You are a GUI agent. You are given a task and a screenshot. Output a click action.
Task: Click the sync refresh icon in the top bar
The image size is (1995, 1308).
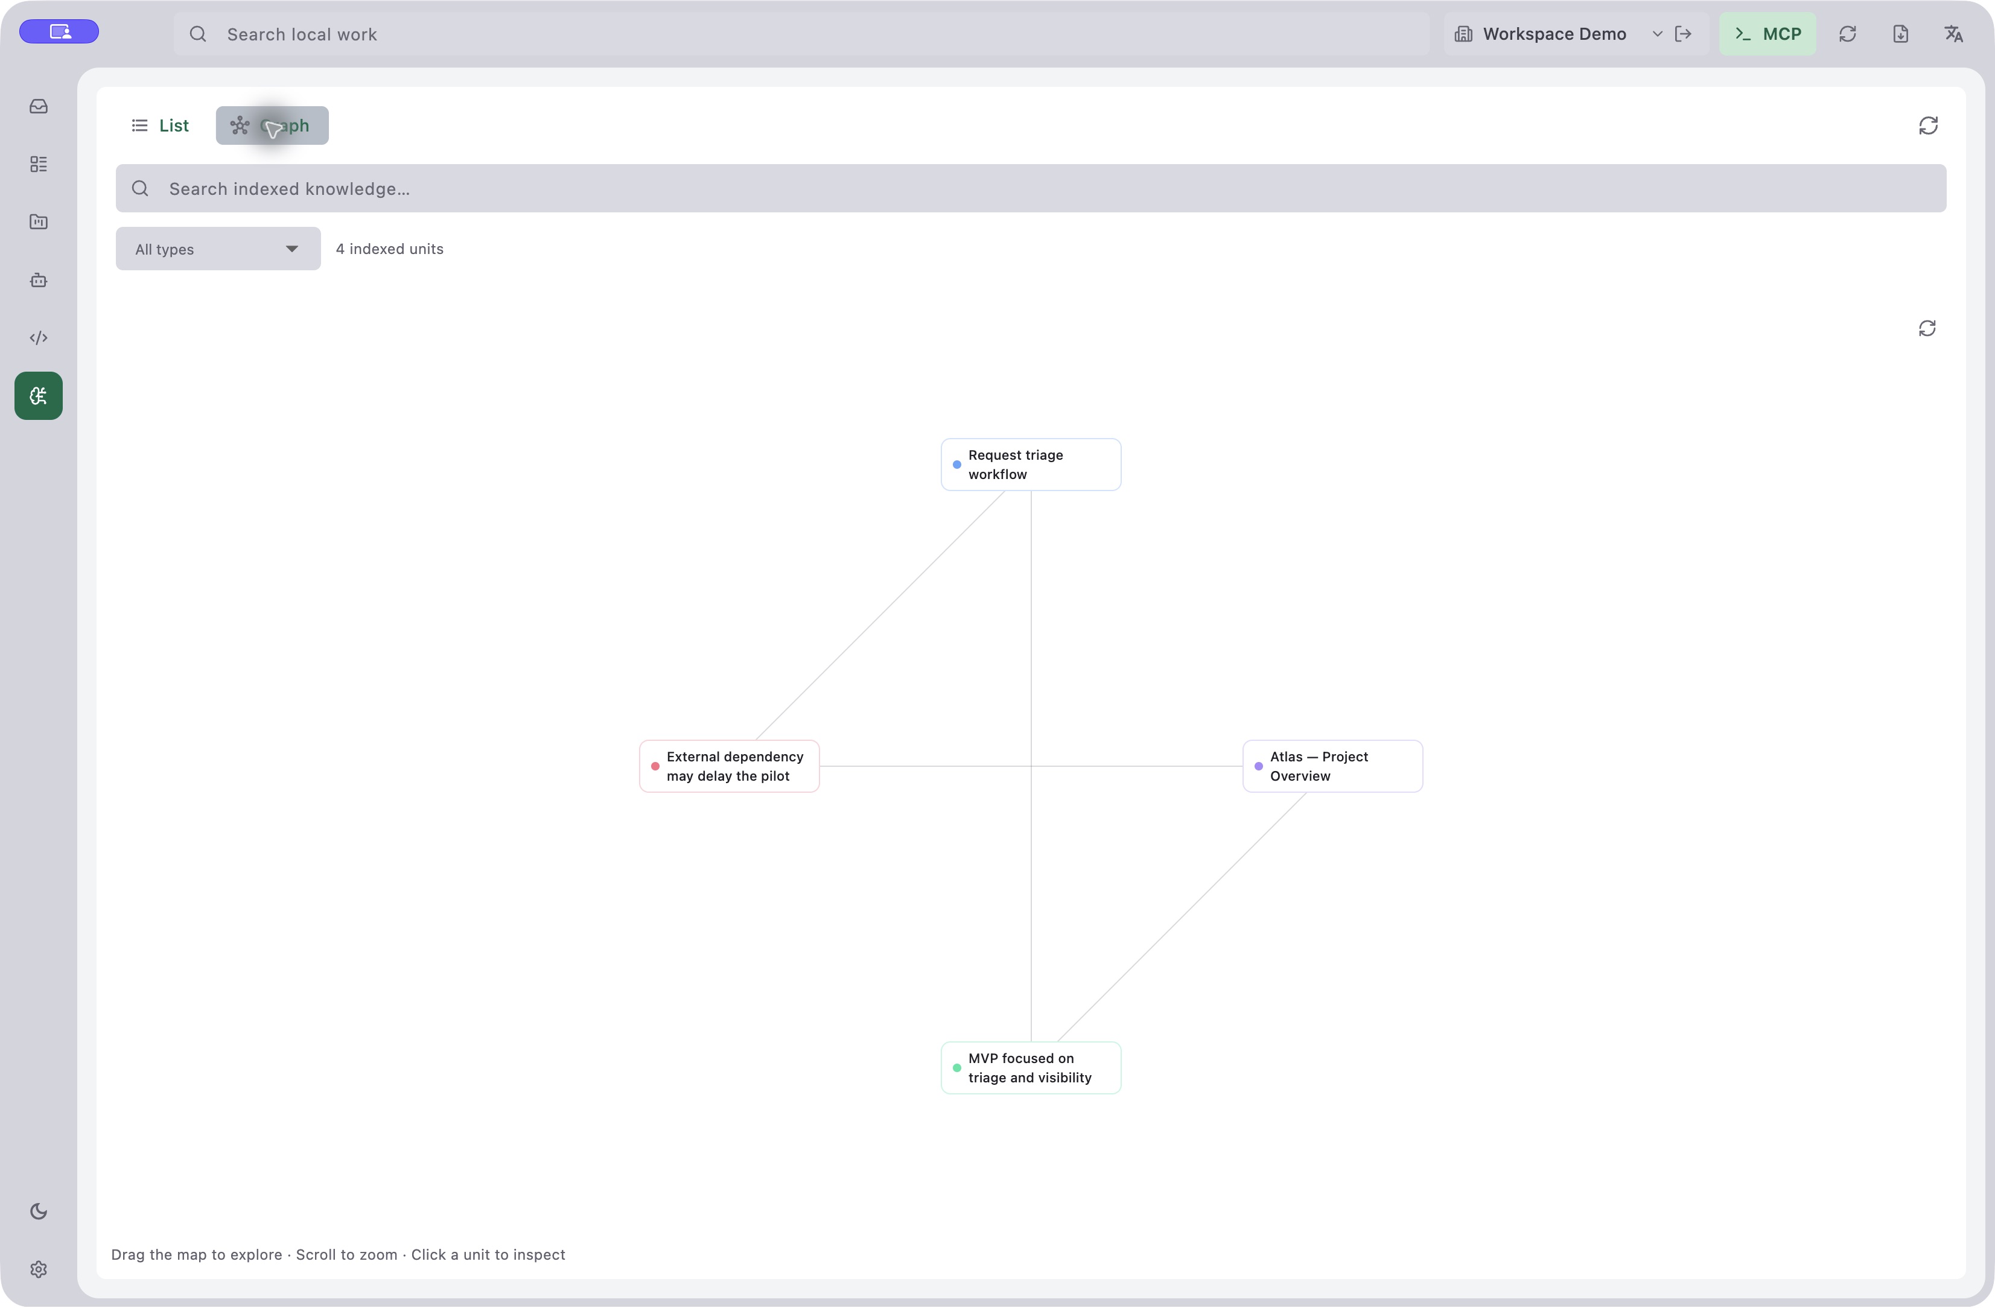click(1848, 34)
